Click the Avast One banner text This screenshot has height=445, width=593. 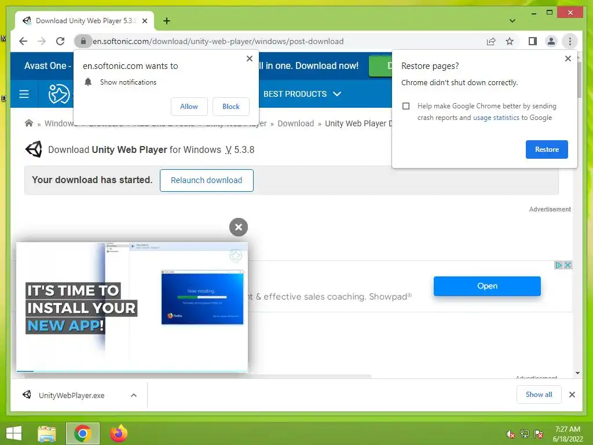[47, 66]
